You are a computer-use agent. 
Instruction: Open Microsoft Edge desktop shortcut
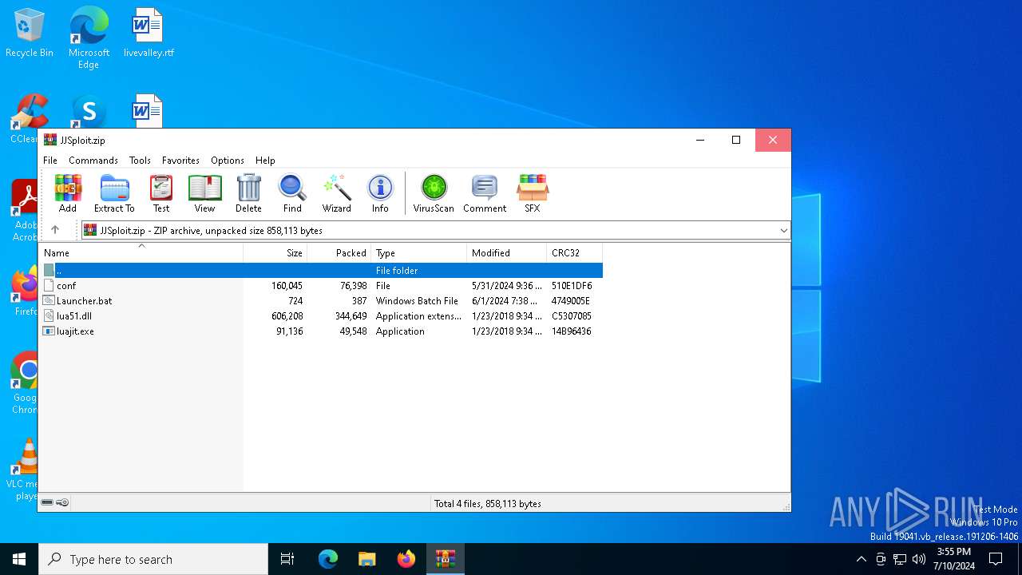pyautogui.click(x=89, y=37)
